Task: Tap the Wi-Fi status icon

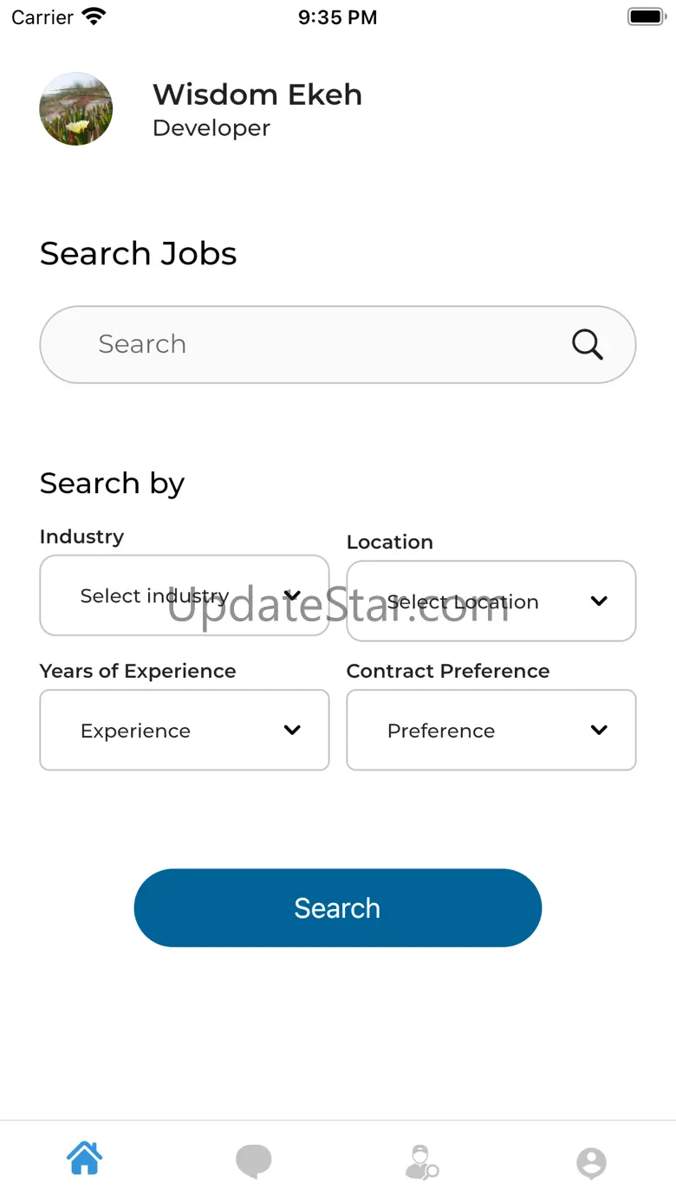Action: point(94,16)
